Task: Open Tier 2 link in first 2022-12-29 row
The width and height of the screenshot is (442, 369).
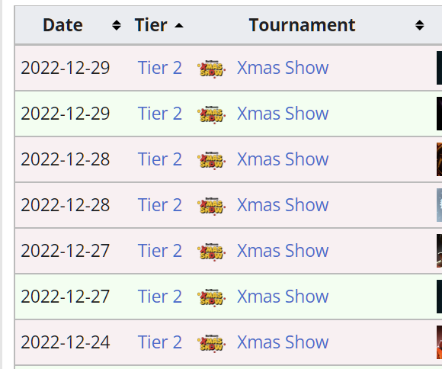Action: pyautogui.click(x=160, y=68)
